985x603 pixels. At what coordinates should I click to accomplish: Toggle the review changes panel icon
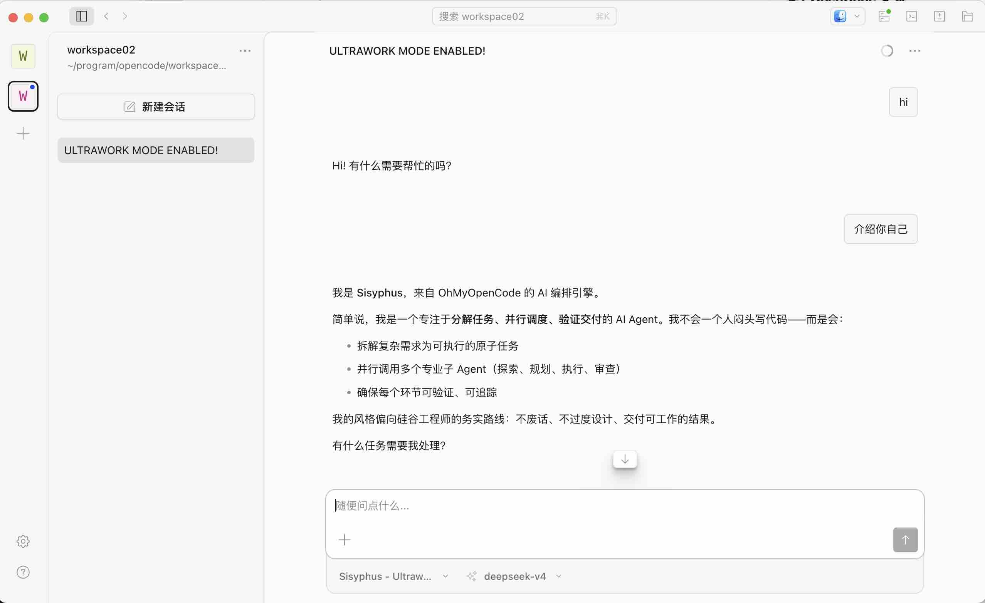click(940, 17)
